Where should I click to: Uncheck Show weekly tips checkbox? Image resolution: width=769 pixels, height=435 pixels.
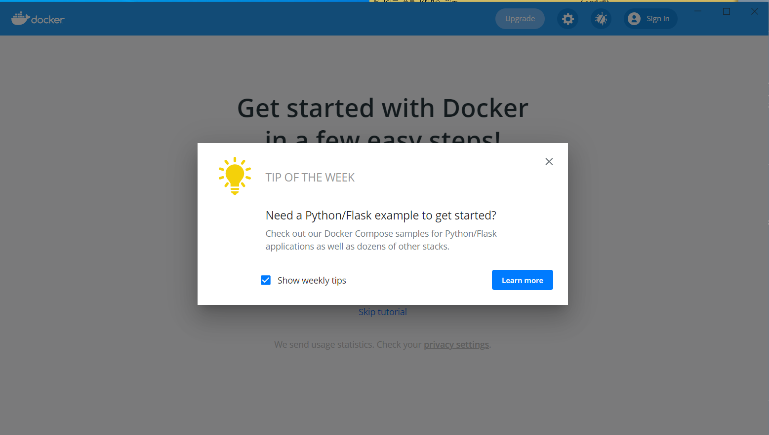(266, 280)
